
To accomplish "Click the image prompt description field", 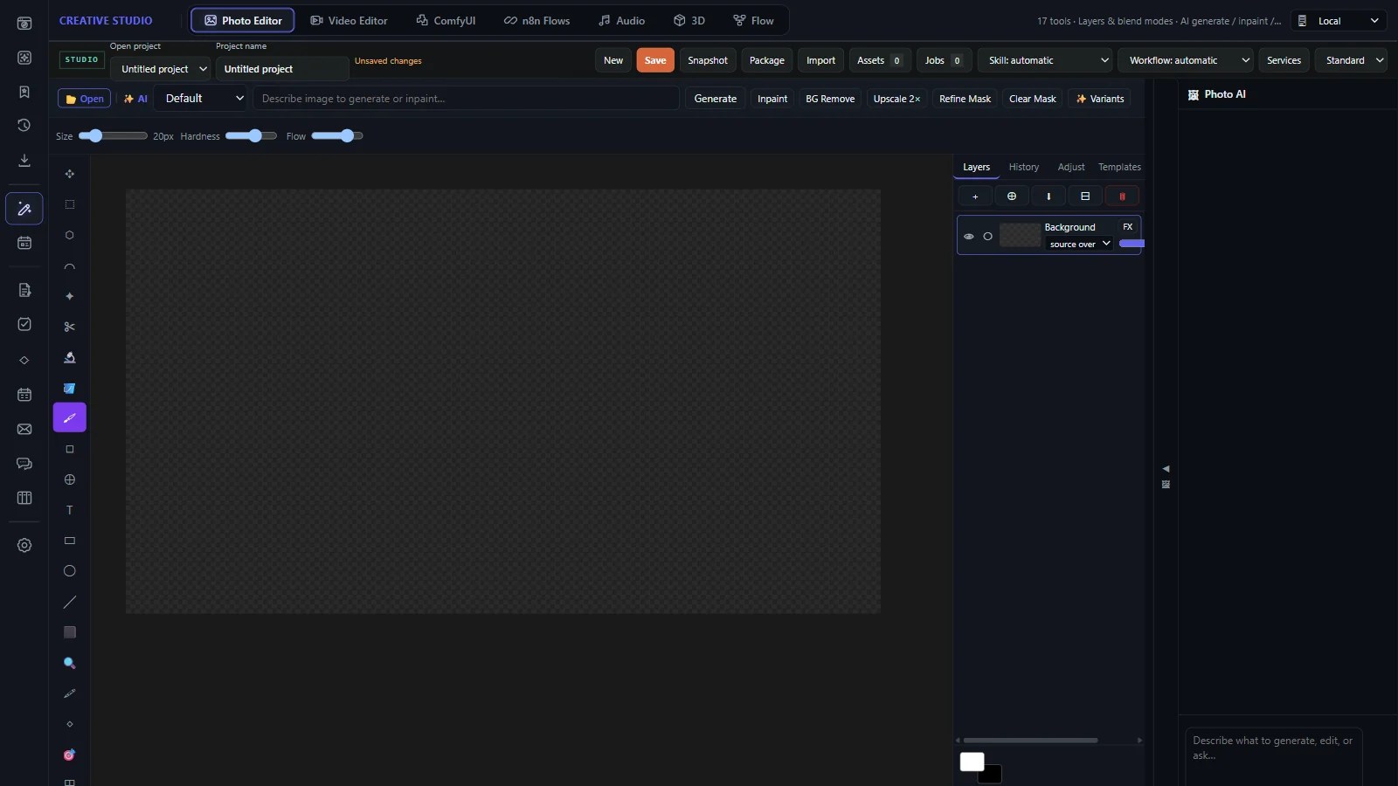I will pyautogui.click(x=467, y=99).
